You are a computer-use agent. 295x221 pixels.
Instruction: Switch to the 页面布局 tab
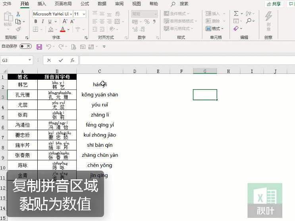tap(63, 4)
